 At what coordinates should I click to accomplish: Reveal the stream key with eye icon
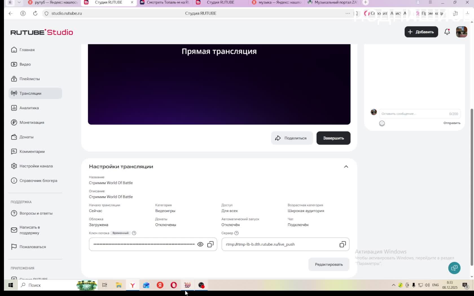pyautogui.click(x=200, y=244)
